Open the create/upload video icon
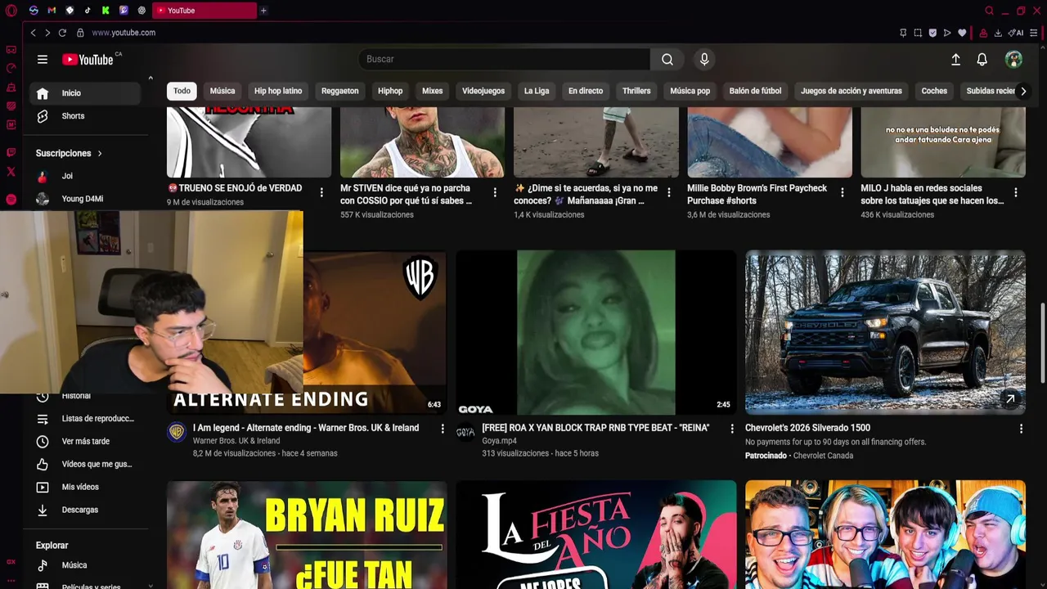Screen dimensions: 1047x589 pos(955,60)
